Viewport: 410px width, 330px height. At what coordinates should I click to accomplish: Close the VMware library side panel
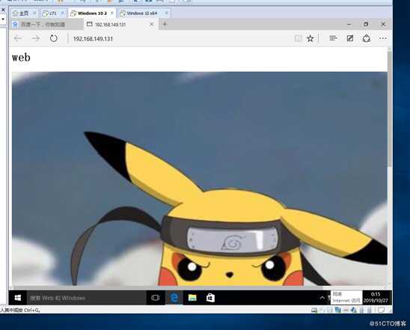[3, 10]
